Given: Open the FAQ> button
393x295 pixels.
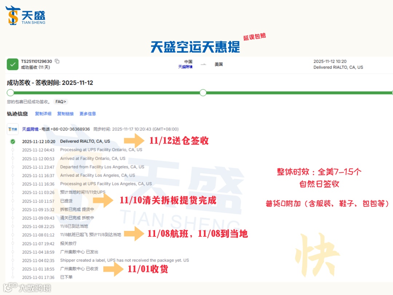Looking at the screenshot, I should tap(61, 102).
